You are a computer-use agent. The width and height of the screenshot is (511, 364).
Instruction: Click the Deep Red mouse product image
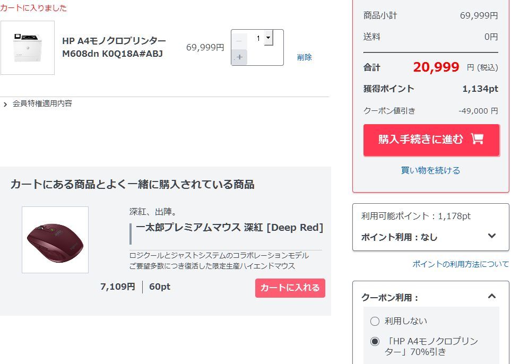pyautogui.click(x=55, y=240)
